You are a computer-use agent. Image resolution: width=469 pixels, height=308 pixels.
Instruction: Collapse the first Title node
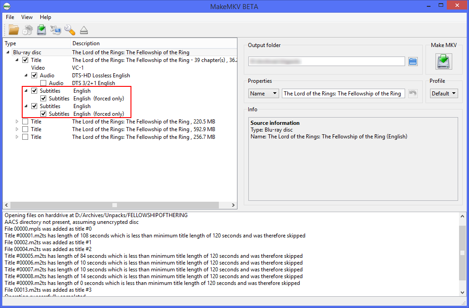tap(17, 60)
